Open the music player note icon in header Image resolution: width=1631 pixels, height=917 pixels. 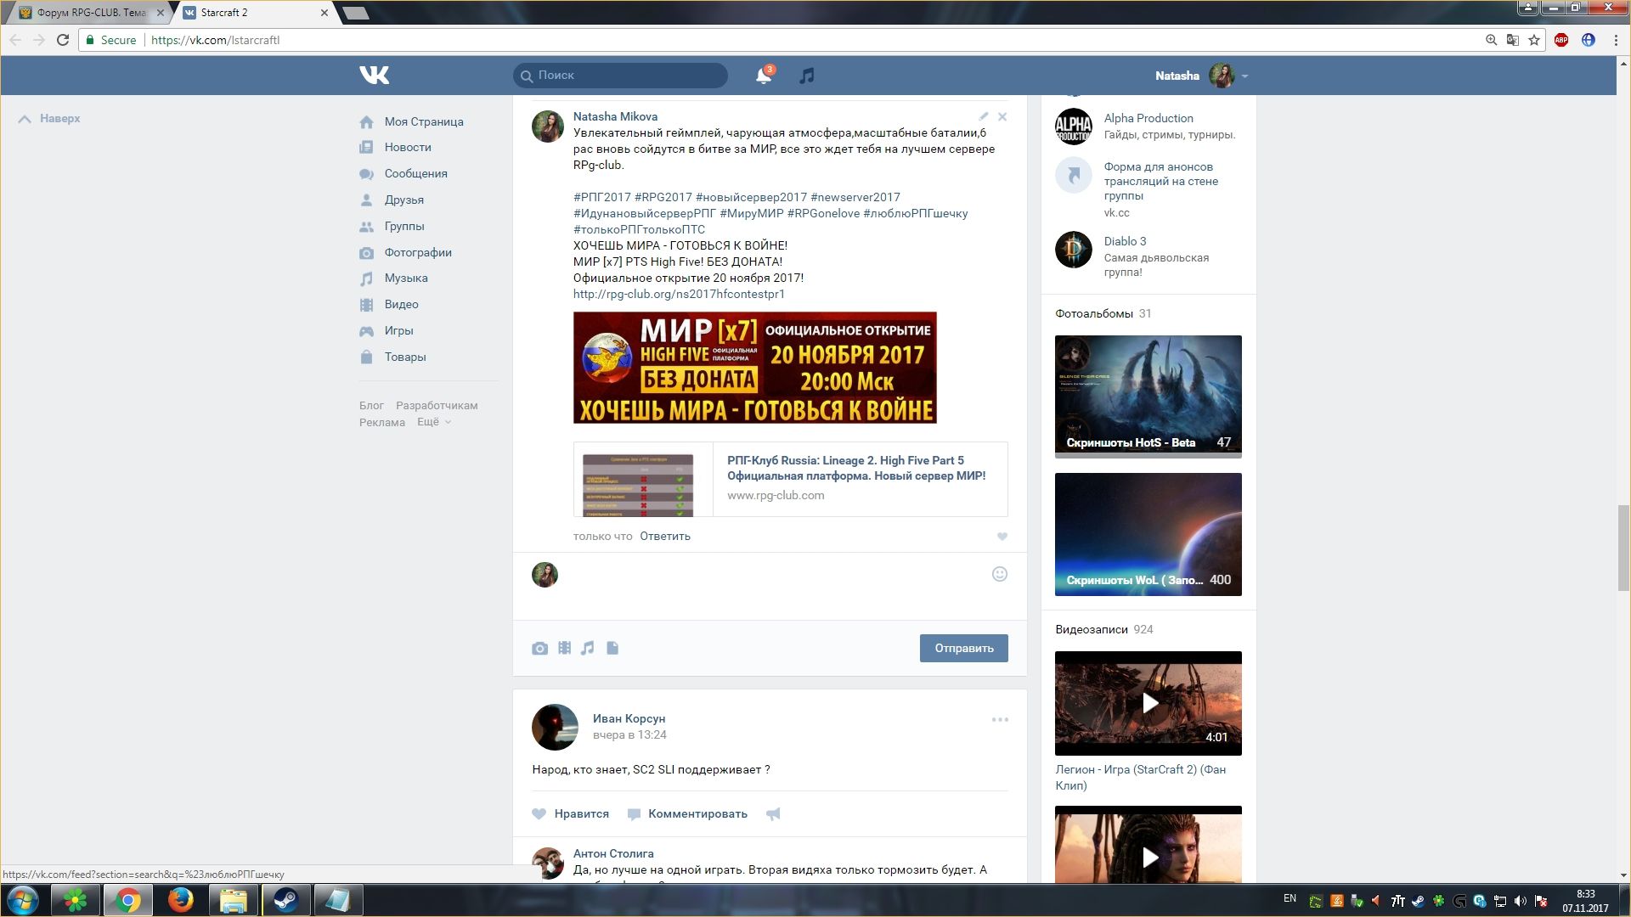click(807, 76)
